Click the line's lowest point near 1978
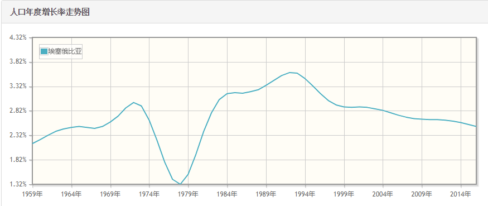 (180, 184)
